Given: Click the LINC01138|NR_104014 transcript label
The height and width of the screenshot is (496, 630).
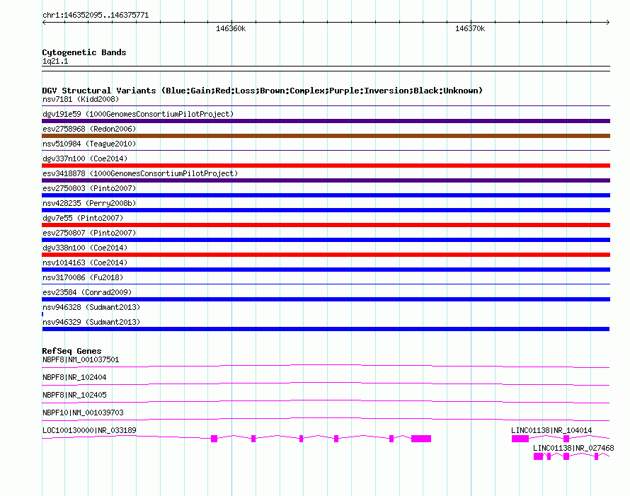Looking at the screenshot, I should tap(551, 430).
